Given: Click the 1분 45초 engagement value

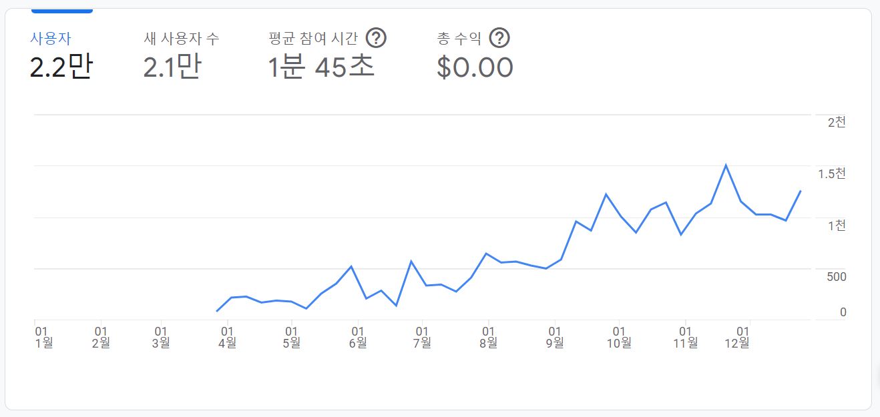Looking at the screenshot, I should point(321,68).
